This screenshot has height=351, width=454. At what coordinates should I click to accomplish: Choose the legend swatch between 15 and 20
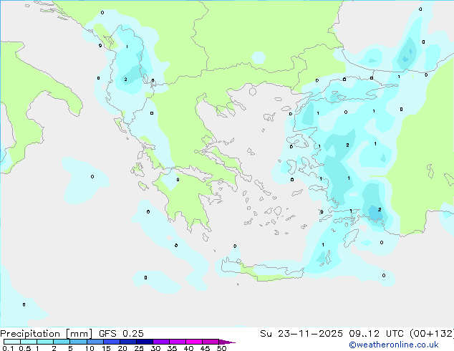click(111, 342)
